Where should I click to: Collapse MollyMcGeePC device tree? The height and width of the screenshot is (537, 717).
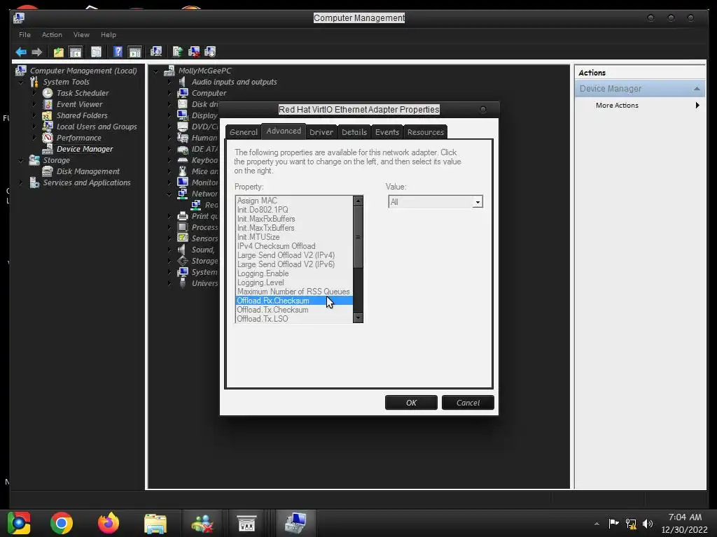tap(156, 71)
